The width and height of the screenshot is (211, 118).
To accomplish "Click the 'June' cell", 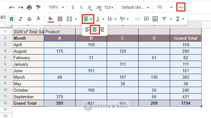I will pos(28,71).
